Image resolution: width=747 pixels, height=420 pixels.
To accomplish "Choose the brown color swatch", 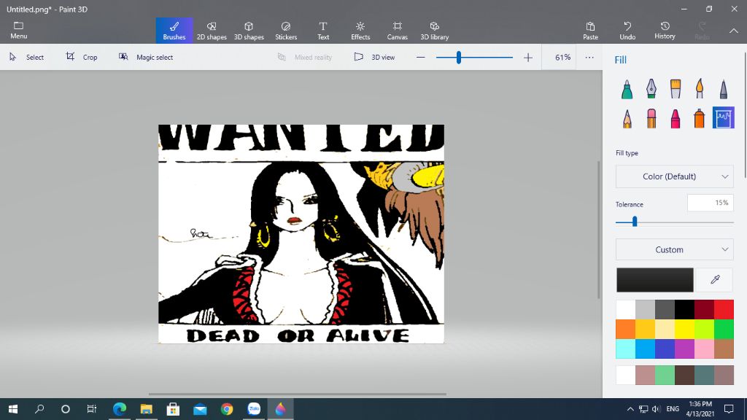I will click(724, 349).
